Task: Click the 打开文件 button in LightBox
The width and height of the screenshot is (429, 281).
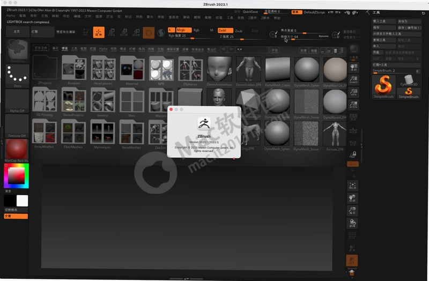Action: 41,48
